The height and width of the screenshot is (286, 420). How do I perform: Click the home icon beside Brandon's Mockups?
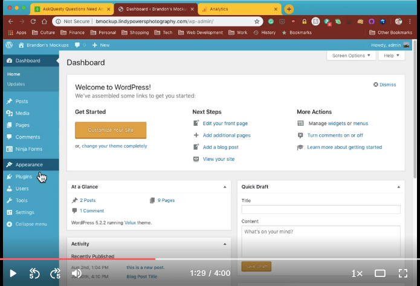(x=21, y=45)
